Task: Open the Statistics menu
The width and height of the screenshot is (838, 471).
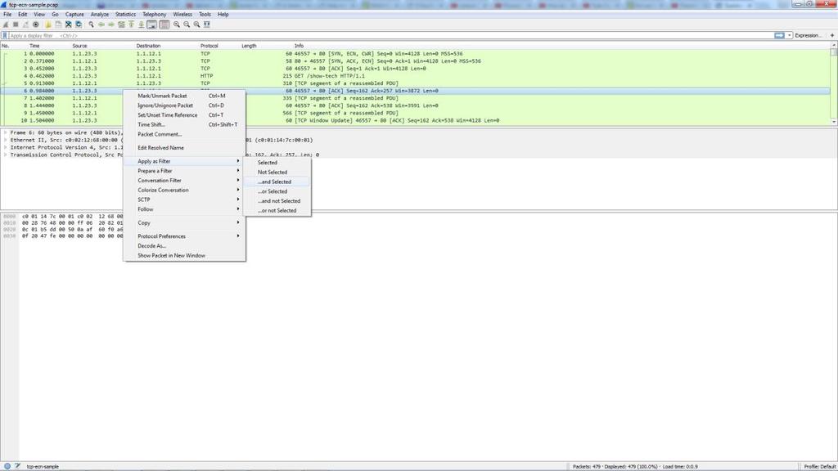Action: coord(125,15)
